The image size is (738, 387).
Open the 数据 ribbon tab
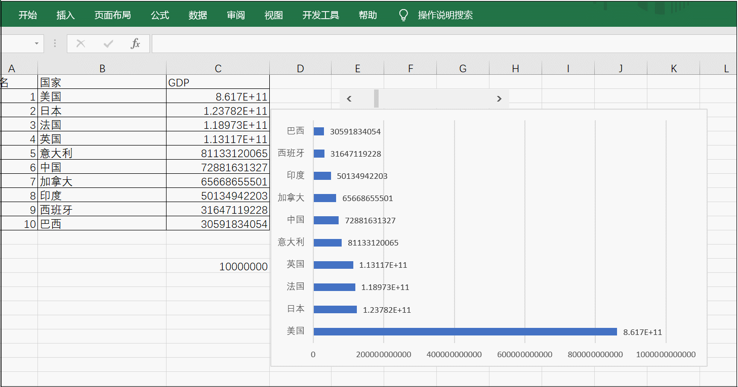pos(197,15)
